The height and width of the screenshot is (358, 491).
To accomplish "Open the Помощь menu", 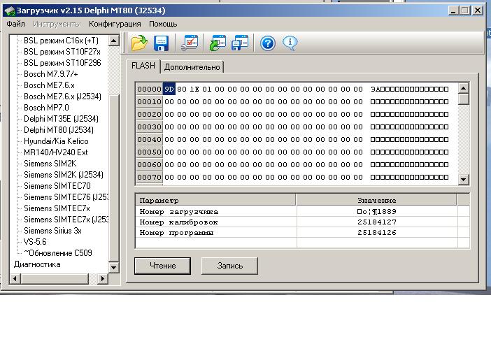I will [163, 24].
